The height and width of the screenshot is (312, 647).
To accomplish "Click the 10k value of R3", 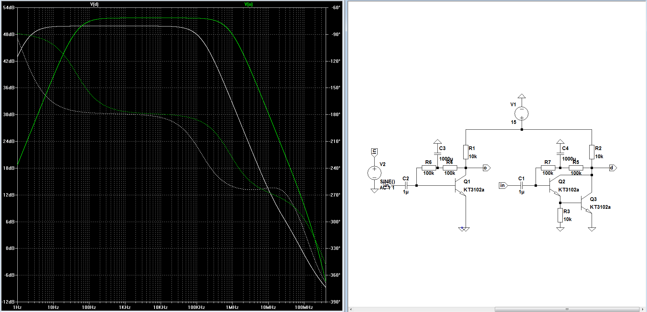I will 568,219.
